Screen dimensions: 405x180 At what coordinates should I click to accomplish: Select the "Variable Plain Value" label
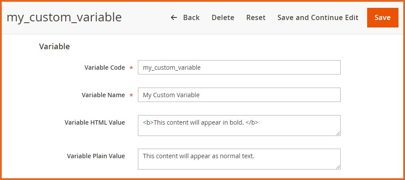click(x=96, y=156)
